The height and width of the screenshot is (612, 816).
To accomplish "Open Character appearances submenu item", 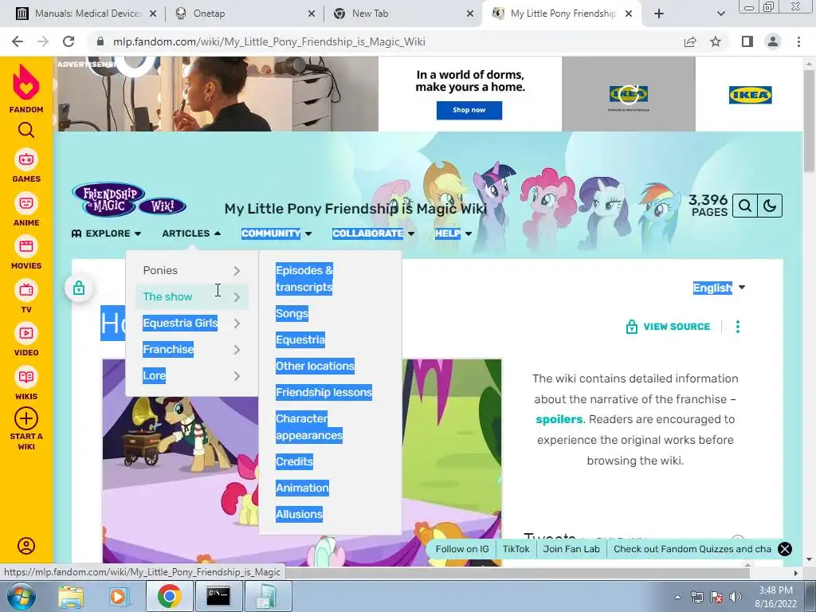I will tap(309, 427).
